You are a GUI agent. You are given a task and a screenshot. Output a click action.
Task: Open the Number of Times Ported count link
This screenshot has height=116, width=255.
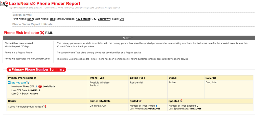[156, 106]
